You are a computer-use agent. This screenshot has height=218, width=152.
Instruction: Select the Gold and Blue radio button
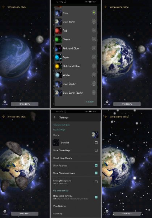94,66
